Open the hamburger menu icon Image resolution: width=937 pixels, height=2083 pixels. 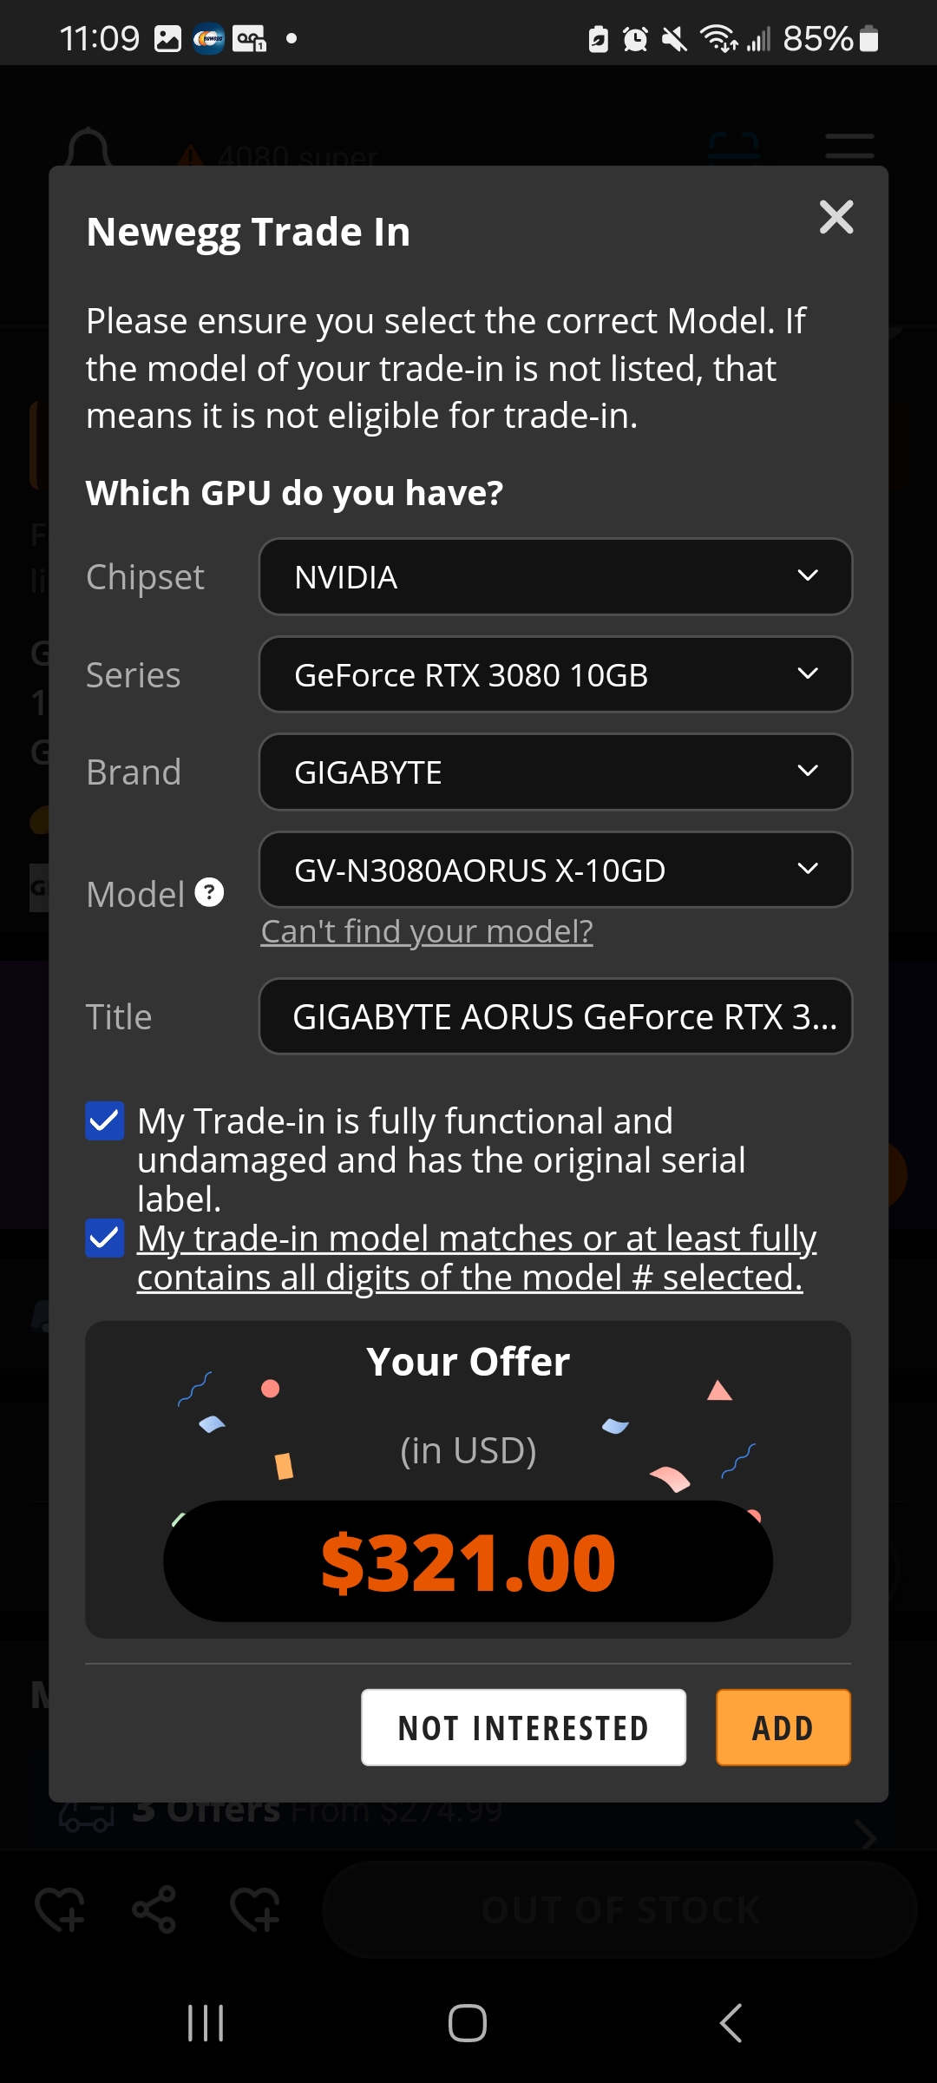pyautogui.click(x=849, y=146)
